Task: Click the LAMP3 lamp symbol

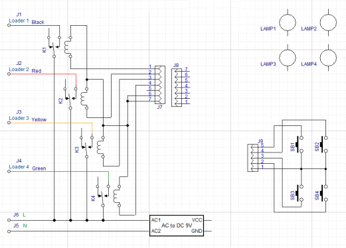Action: pyautogui.click(x=288, y=58)
